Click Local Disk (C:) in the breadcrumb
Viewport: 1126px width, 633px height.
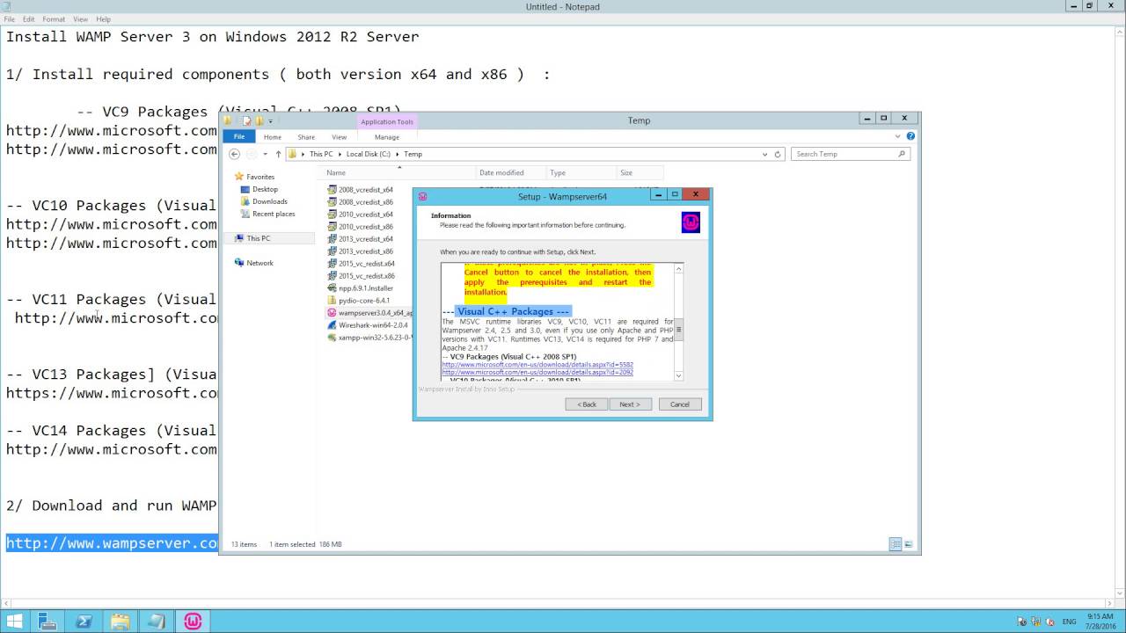coord(369,154)
